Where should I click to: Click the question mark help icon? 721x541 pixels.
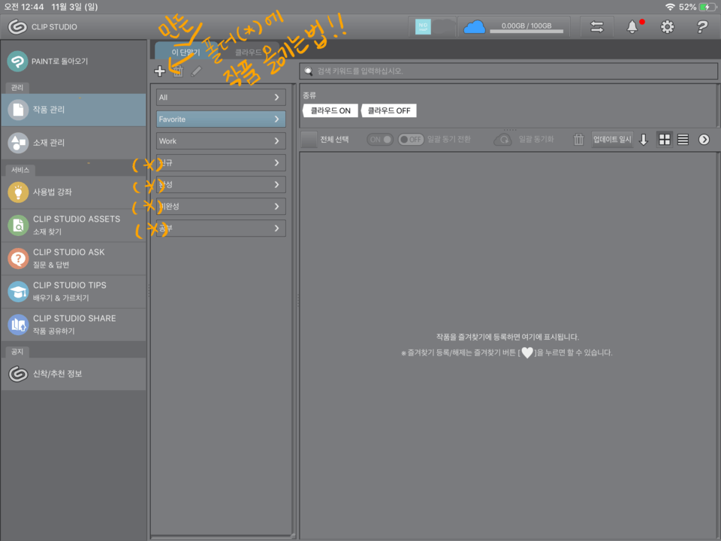coord(701,27)
